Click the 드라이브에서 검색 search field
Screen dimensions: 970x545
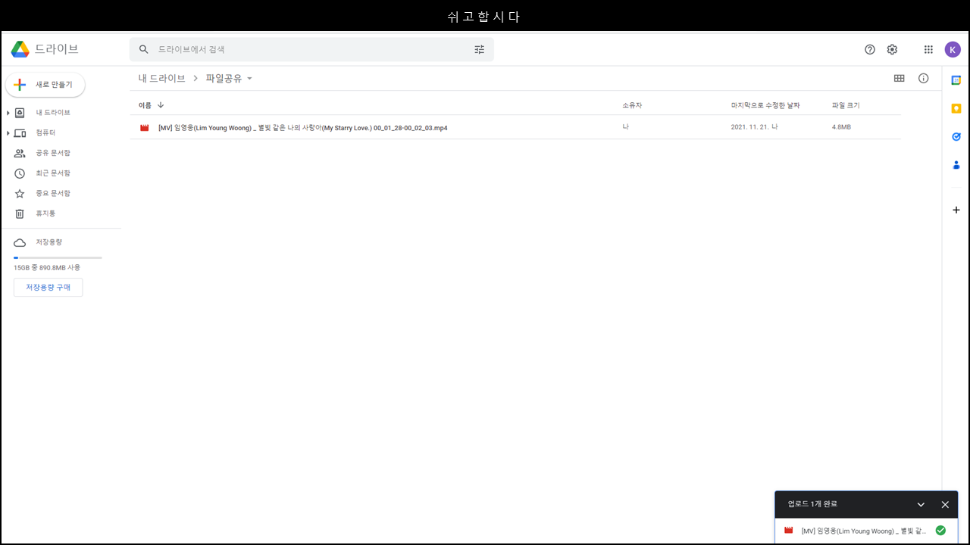click(x=311, y=49)
